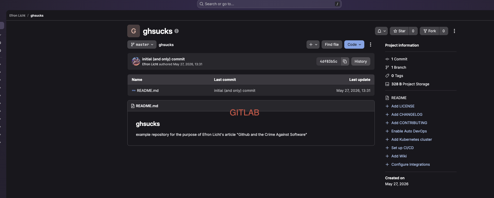This screenshot has height=198, width=494.
Task: Click the markdown icon beside README.md row
Action: [134, 91]
